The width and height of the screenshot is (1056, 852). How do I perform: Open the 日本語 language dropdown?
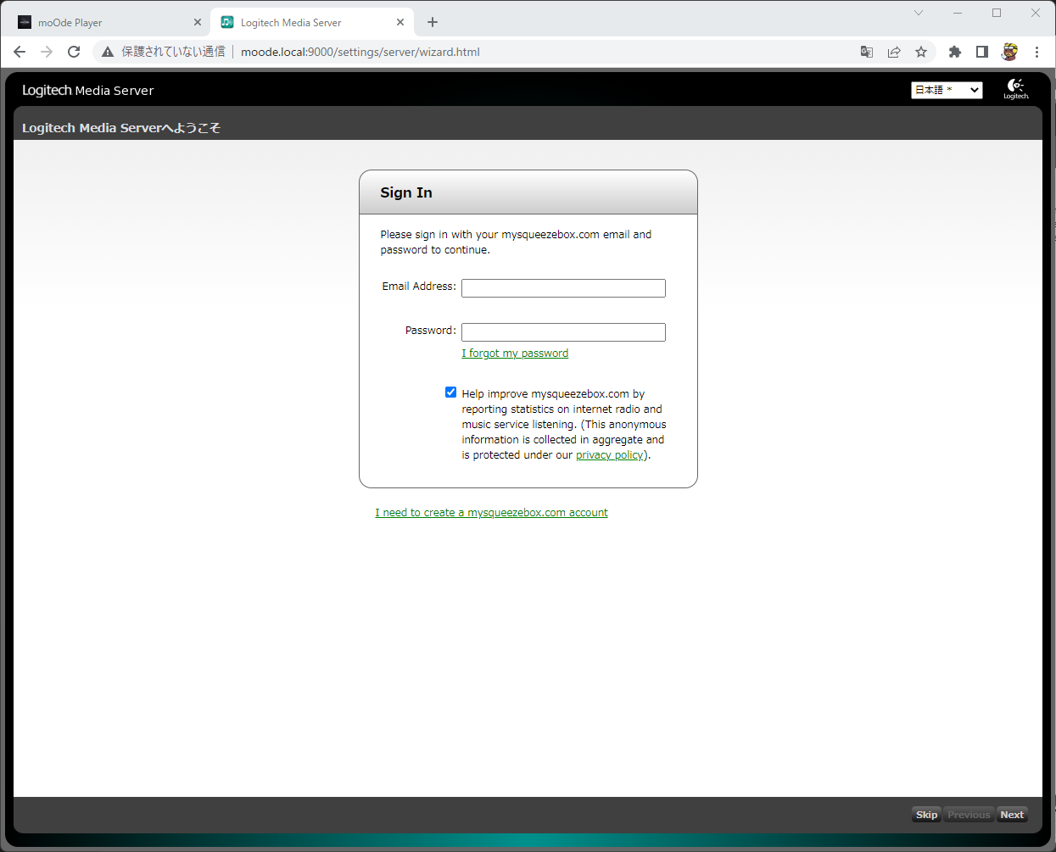tap(947, 90)
